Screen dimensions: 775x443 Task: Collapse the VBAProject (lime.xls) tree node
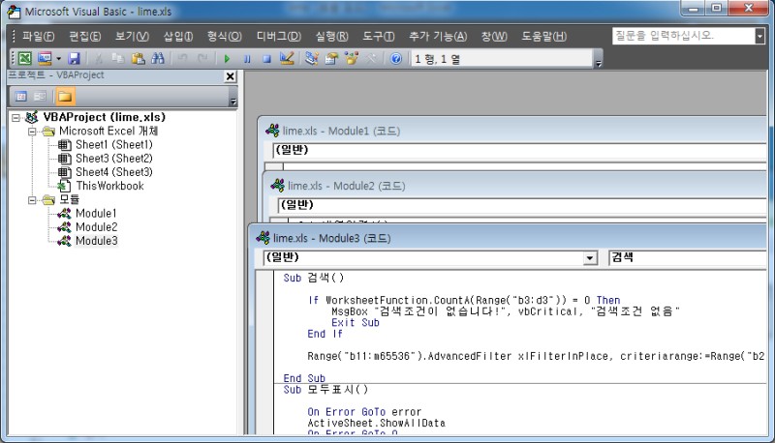15,117
